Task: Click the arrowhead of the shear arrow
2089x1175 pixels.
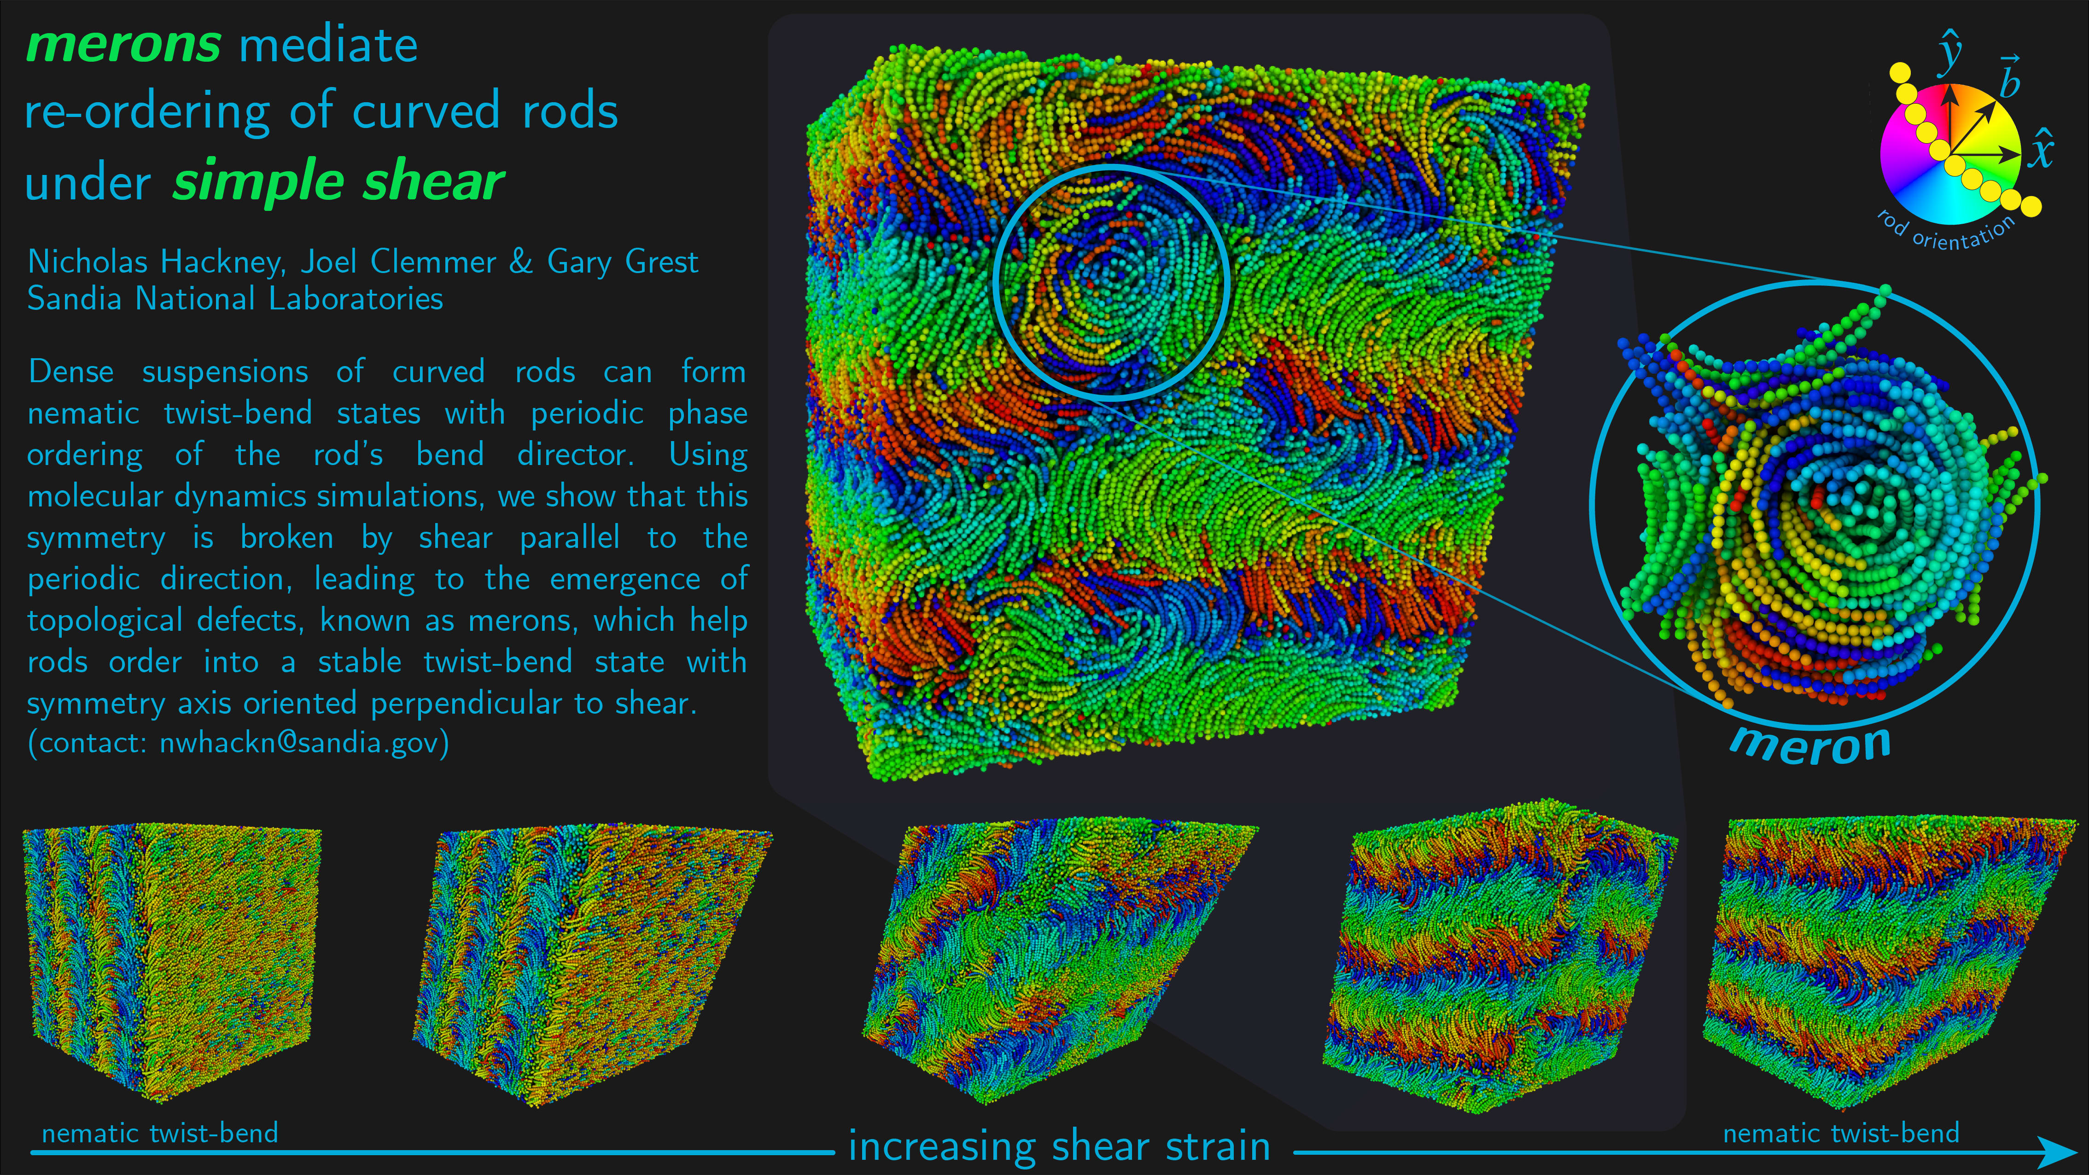Action: [2057, 1152]
